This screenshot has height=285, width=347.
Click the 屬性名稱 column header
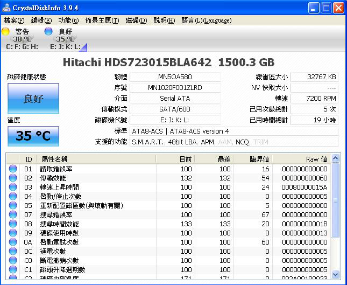(54, 159)
